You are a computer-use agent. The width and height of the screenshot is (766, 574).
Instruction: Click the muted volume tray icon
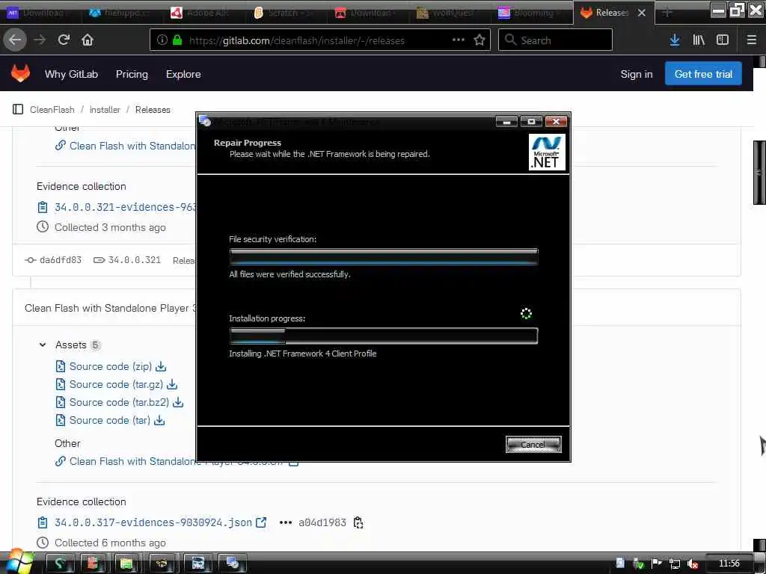tap(692, 564)
